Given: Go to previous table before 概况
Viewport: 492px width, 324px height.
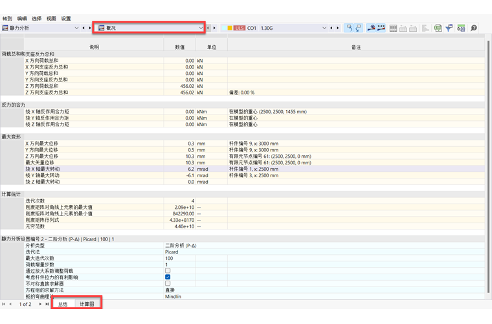Looking at the screenshot, I should 208,28.
